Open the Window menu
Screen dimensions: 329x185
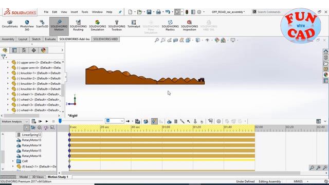(x=97, y=12)
